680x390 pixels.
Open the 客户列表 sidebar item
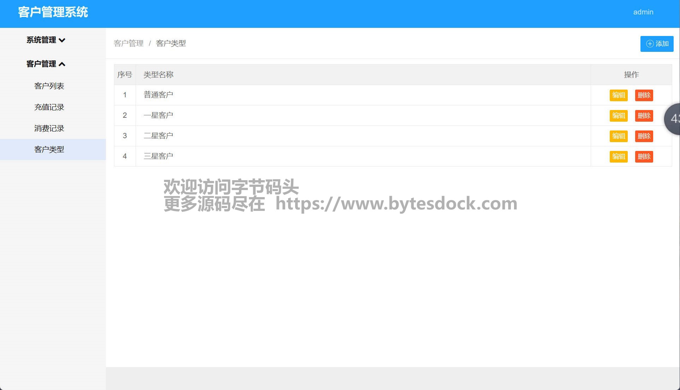tap(49, 86)
